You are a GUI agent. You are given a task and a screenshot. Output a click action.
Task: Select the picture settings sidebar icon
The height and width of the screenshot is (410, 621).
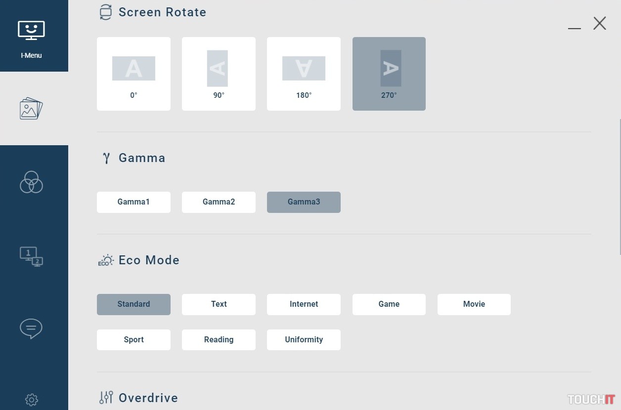click(32, 109)
